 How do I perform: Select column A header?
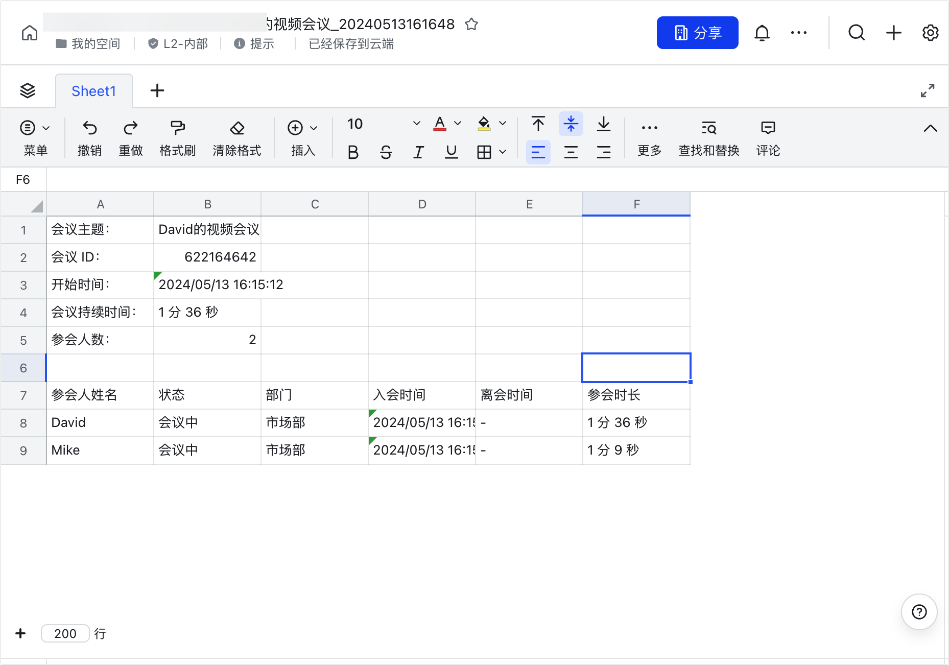point(100,204)
